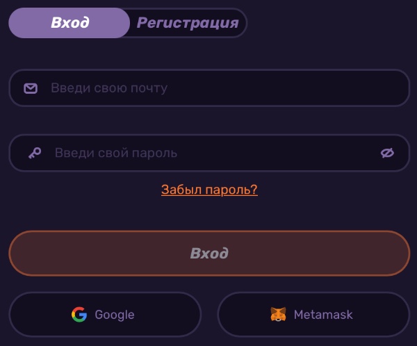Show the hidden password characters
The image size is (417, 346).
click(387, 153)
